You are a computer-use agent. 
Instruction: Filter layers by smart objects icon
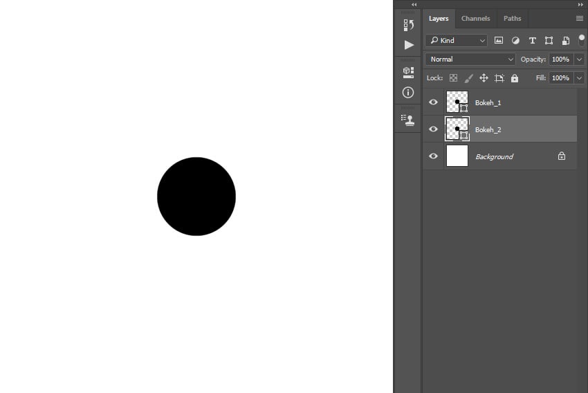click(565, 41)
